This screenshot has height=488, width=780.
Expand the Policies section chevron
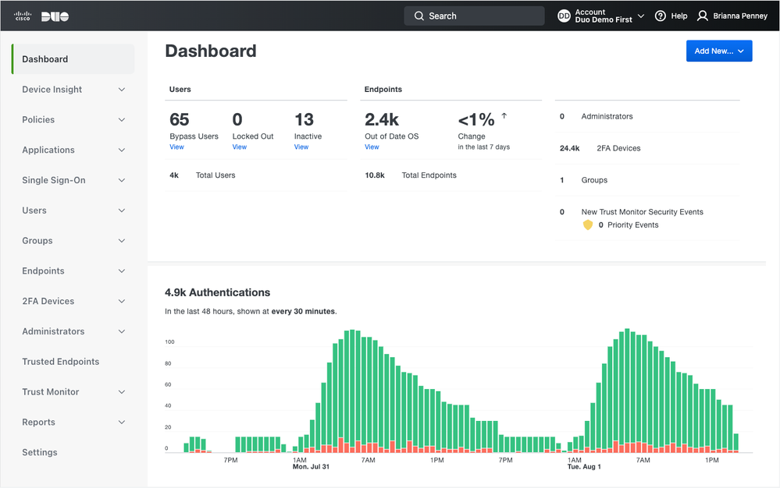tap(122, 119)
